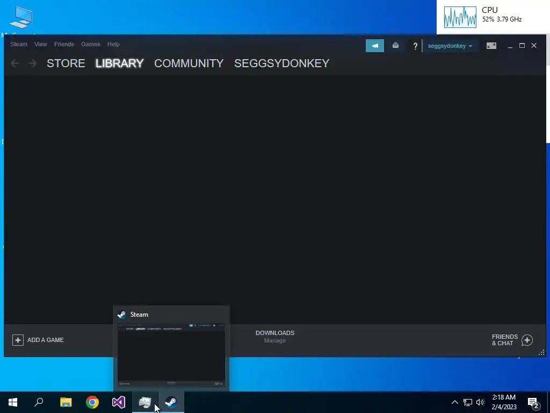
Task: Open the Help menu
Action: (113, 44)
